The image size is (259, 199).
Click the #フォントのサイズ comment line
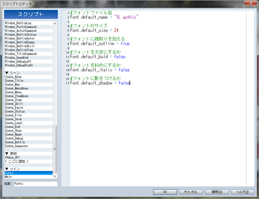pos(89,26)
